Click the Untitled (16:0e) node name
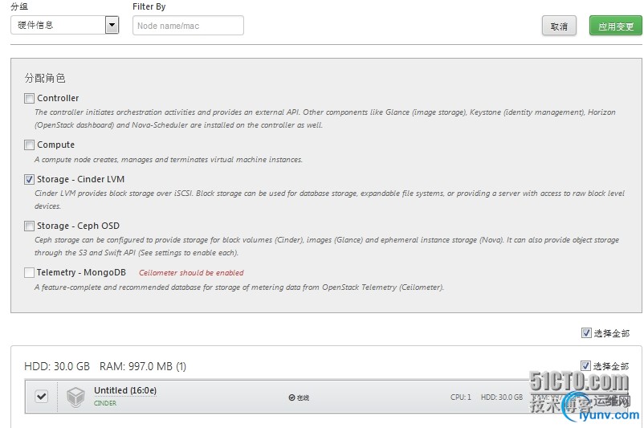This screenshot has width=644, height=428. tap(124, 390)
